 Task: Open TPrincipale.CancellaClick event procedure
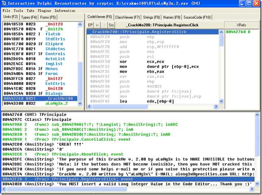(x=128, y=140)
